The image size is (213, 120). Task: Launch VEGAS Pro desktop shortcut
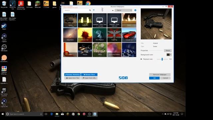[13, 5]
